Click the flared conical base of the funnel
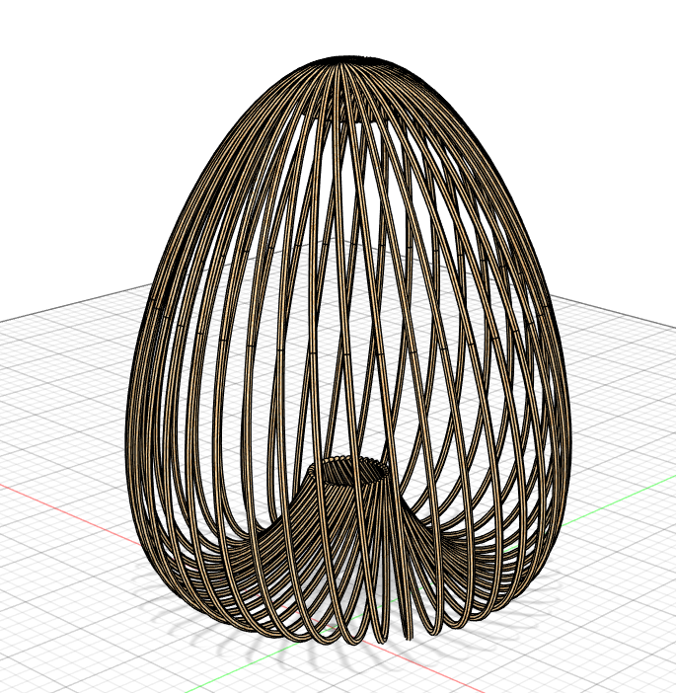676x693 pixels. click(x=326, y=513)
